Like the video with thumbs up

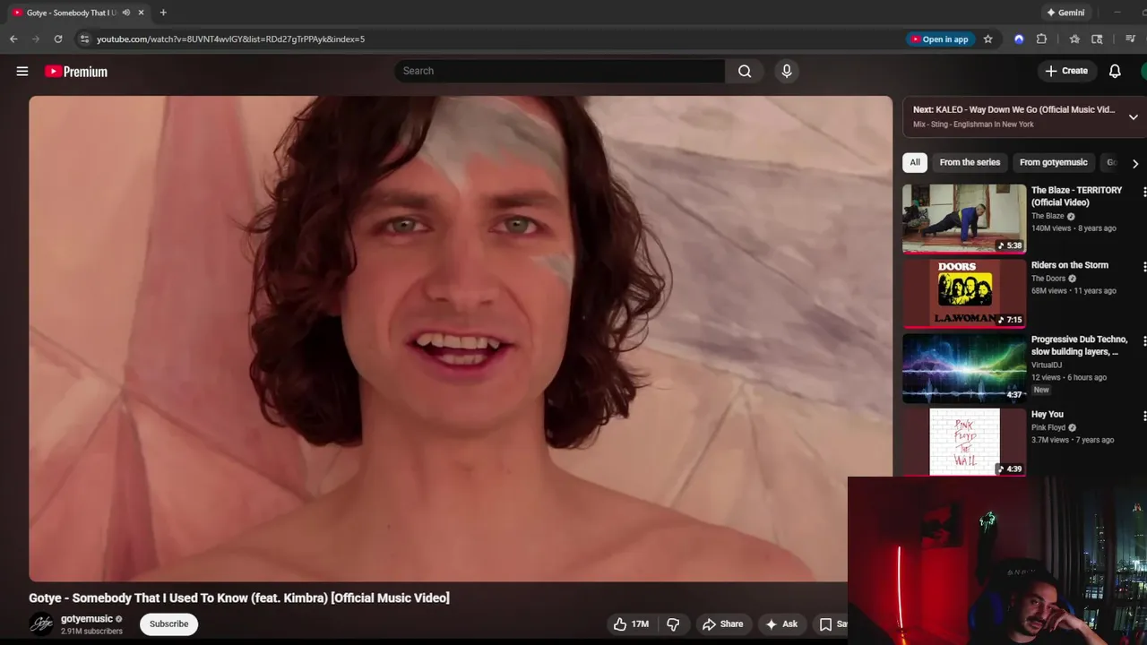[x=631, y=624]
